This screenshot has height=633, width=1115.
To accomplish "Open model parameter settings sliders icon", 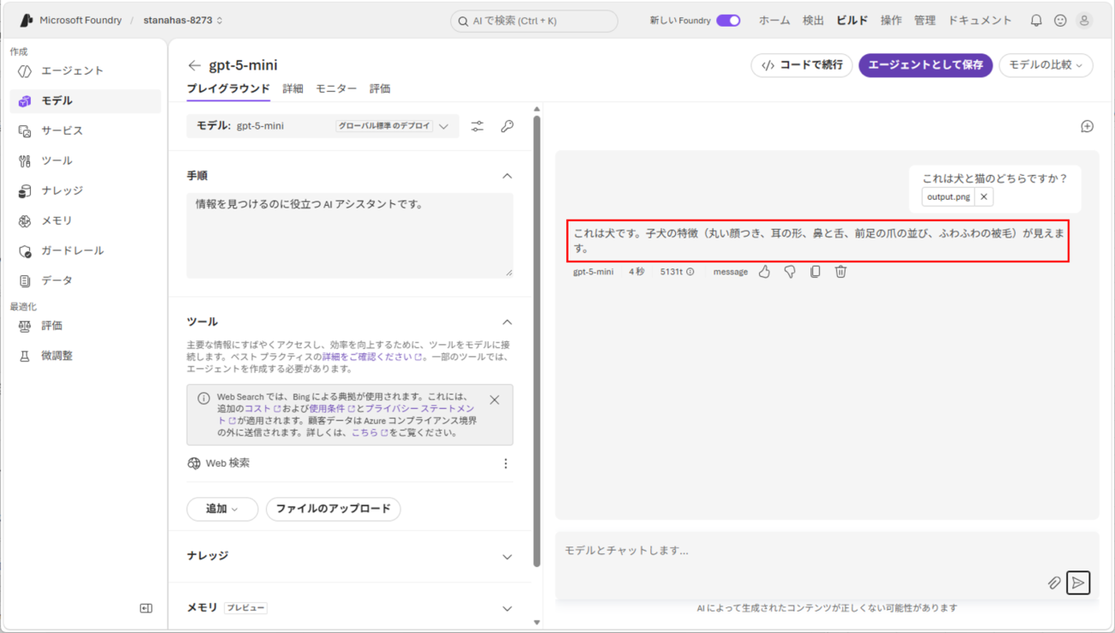I will click(x=478, y=126).
